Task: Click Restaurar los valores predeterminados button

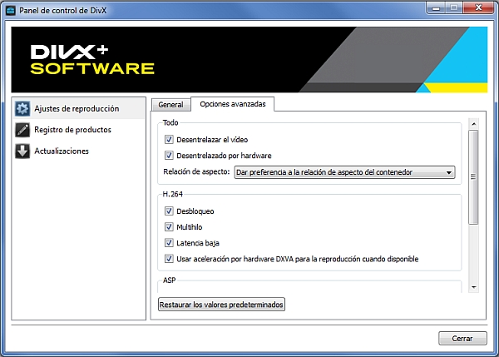Action: tap(221, 305)
